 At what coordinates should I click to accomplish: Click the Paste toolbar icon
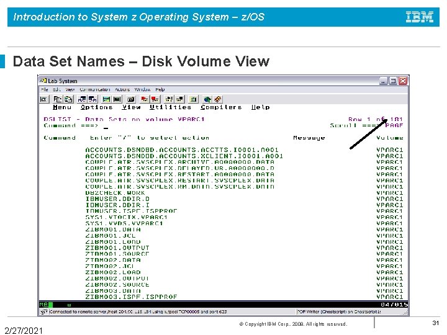[68, 99]
